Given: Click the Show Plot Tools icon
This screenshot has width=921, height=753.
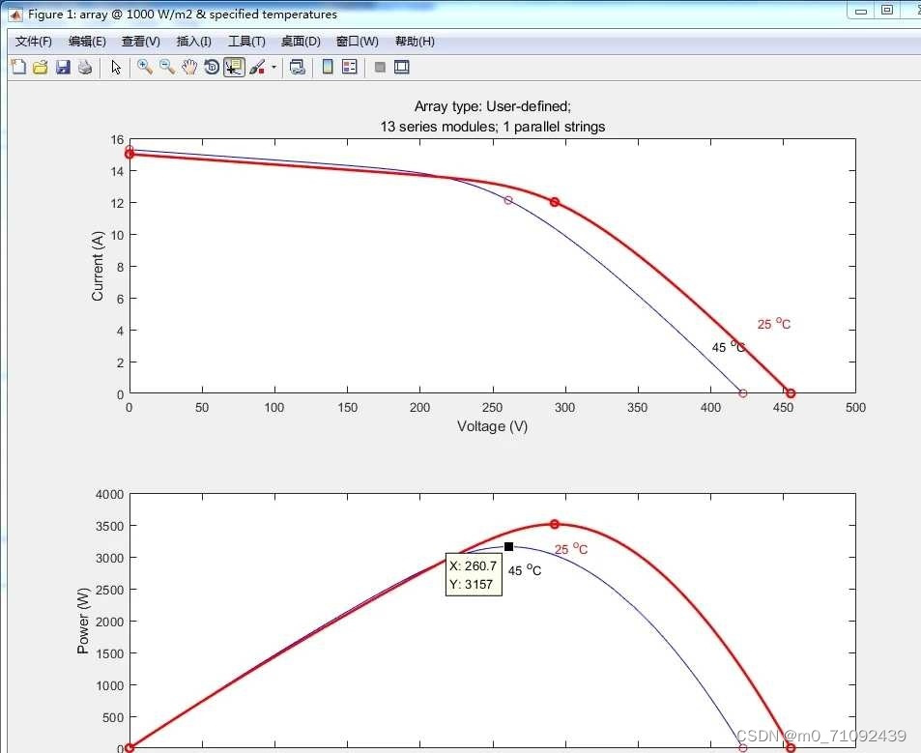Looking at the screenshot, I should [402, 67].
